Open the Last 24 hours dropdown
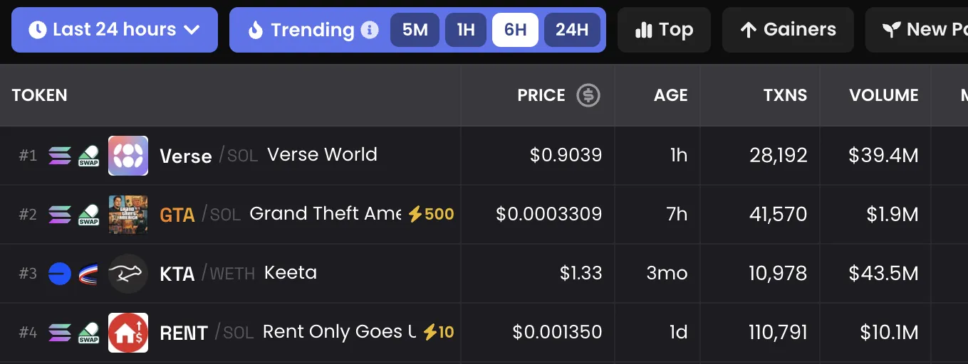This screenshot has height=364, width=968. tap(114, 30)
